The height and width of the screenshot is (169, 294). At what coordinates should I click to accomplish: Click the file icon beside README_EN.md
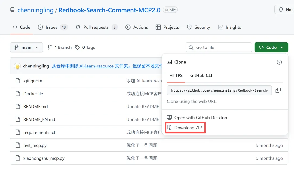coord(18,119)
